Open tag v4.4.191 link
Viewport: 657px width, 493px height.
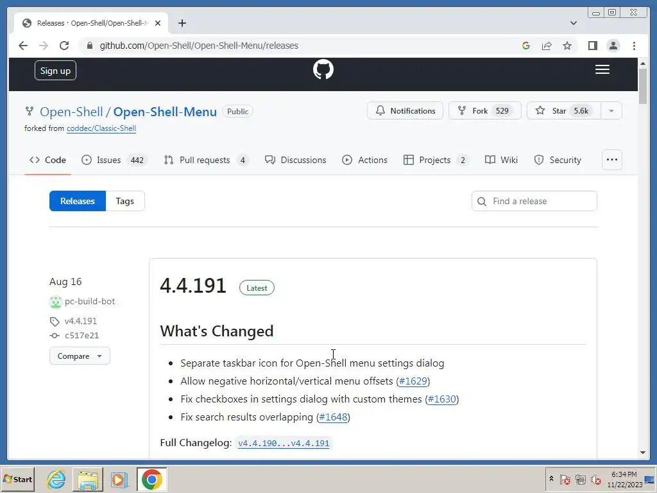tap(80, 321)
